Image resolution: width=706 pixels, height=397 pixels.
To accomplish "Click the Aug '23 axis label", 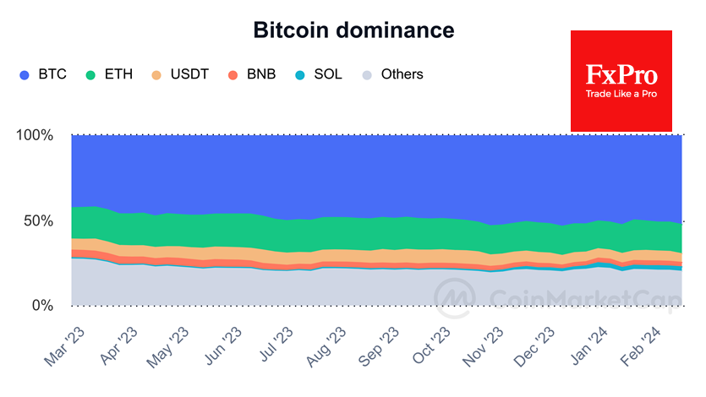I will click(x=326, y=346).
